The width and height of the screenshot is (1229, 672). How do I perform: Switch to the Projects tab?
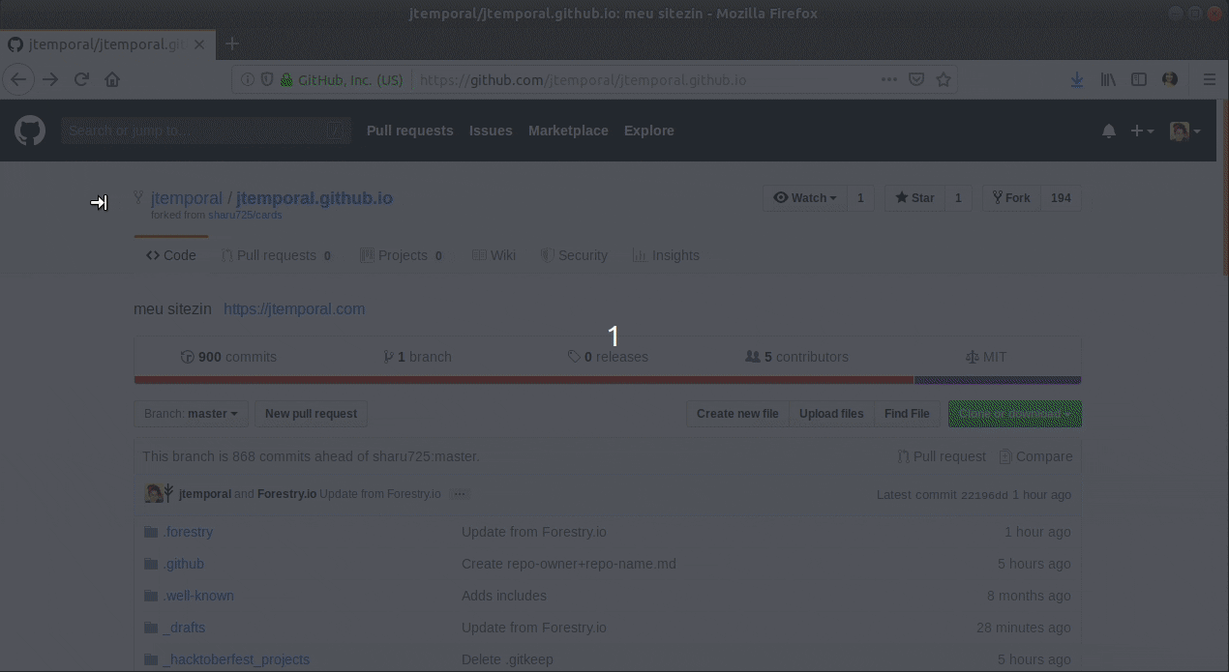[x=402, y=255]
